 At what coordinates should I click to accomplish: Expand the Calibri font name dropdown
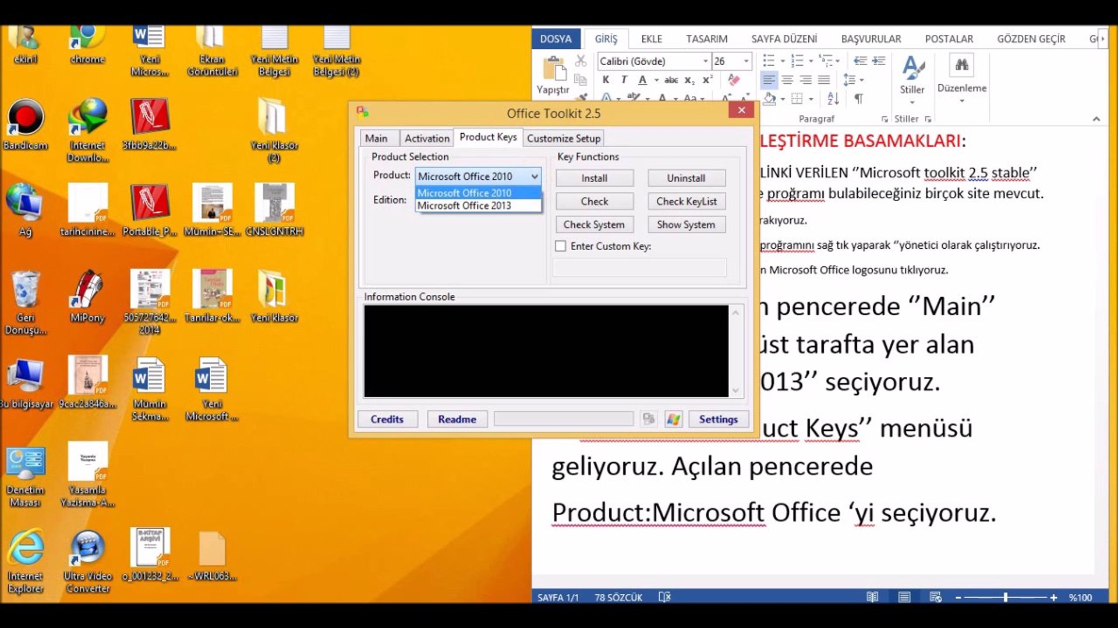pos(705,61)
